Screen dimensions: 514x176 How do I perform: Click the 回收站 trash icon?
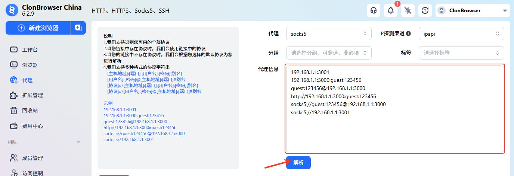click(14, 111)
